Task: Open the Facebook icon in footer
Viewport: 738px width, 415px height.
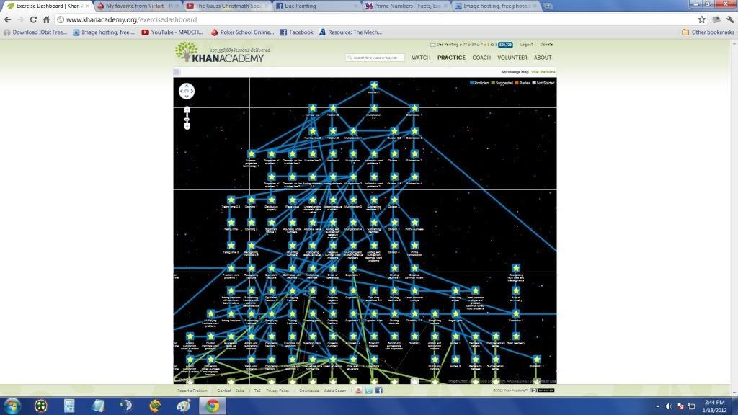Action: [x=379, y=391]
